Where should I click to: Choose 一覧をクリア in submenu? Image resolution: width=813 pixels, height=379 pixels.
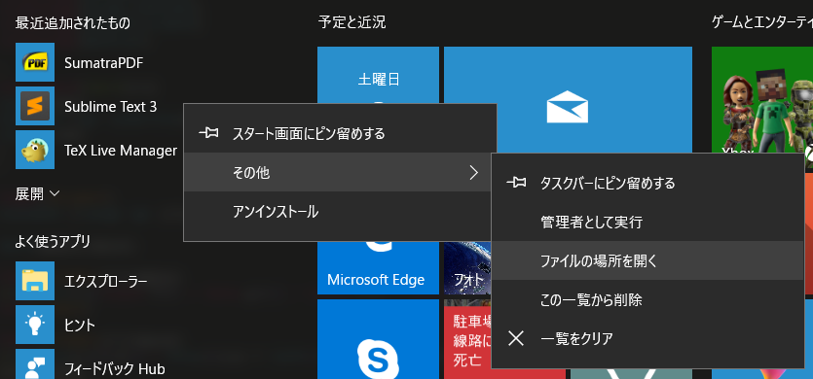tap(647, 338)
